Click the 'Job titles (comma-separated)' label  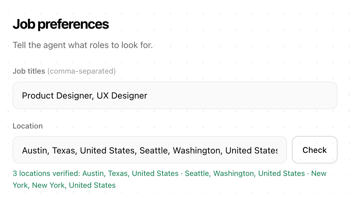[64, 71]
